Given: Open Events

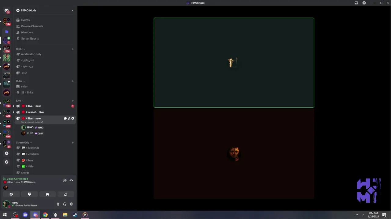Looking at the screenshot, I should tap(45, 20).
